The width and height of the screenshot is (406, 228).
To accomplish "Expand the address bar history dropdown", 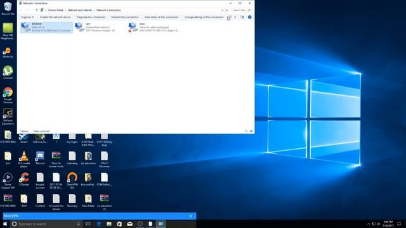I will (222, 10).
